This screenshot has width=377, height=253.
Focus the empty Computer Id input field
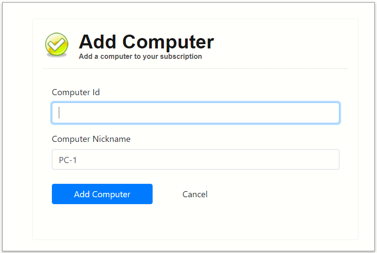195,113
